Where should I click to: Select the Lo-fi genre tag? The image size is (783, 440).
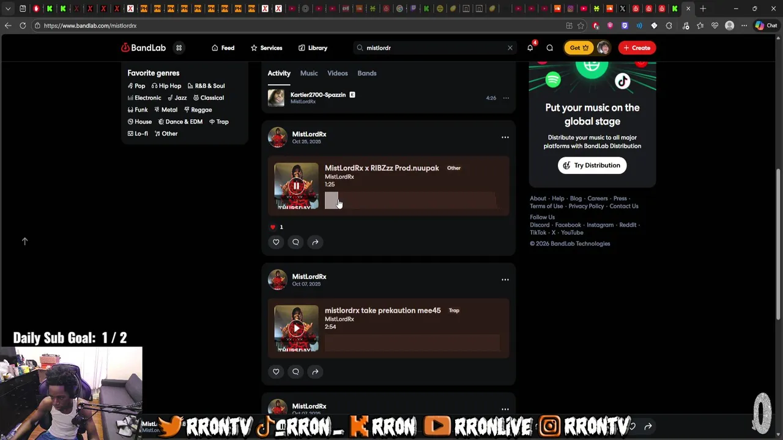click(138, 134)
